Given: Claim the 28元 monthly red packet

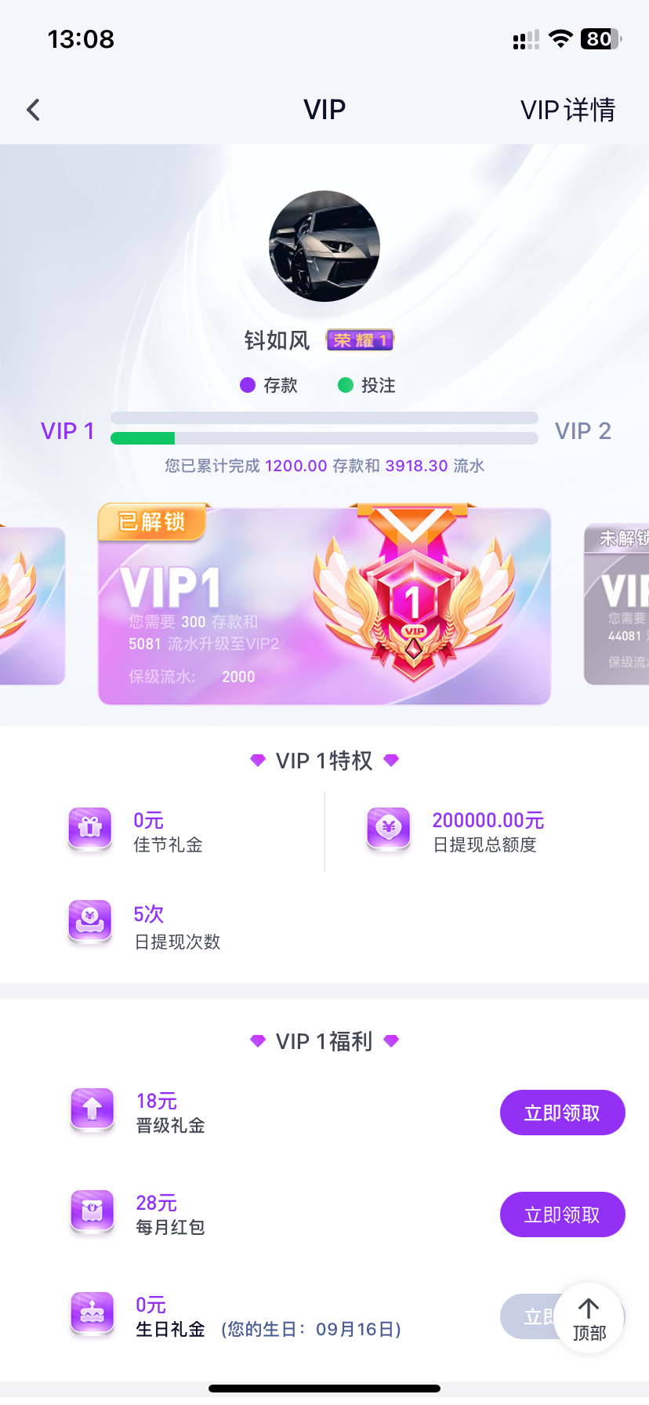Looking at the screenshot, I should coord(563,1214).
